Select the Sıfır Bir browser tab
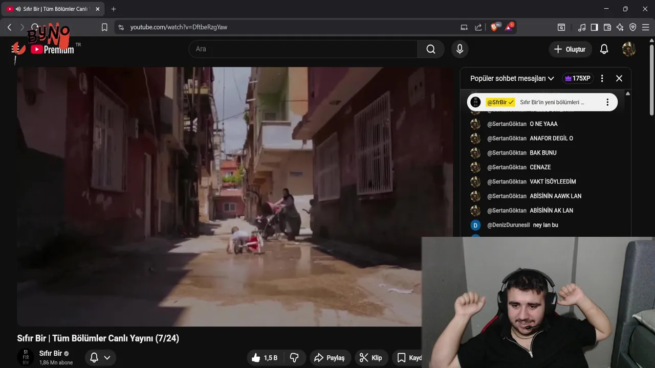This screenshot has width=655, height=368. click(53, 9)
